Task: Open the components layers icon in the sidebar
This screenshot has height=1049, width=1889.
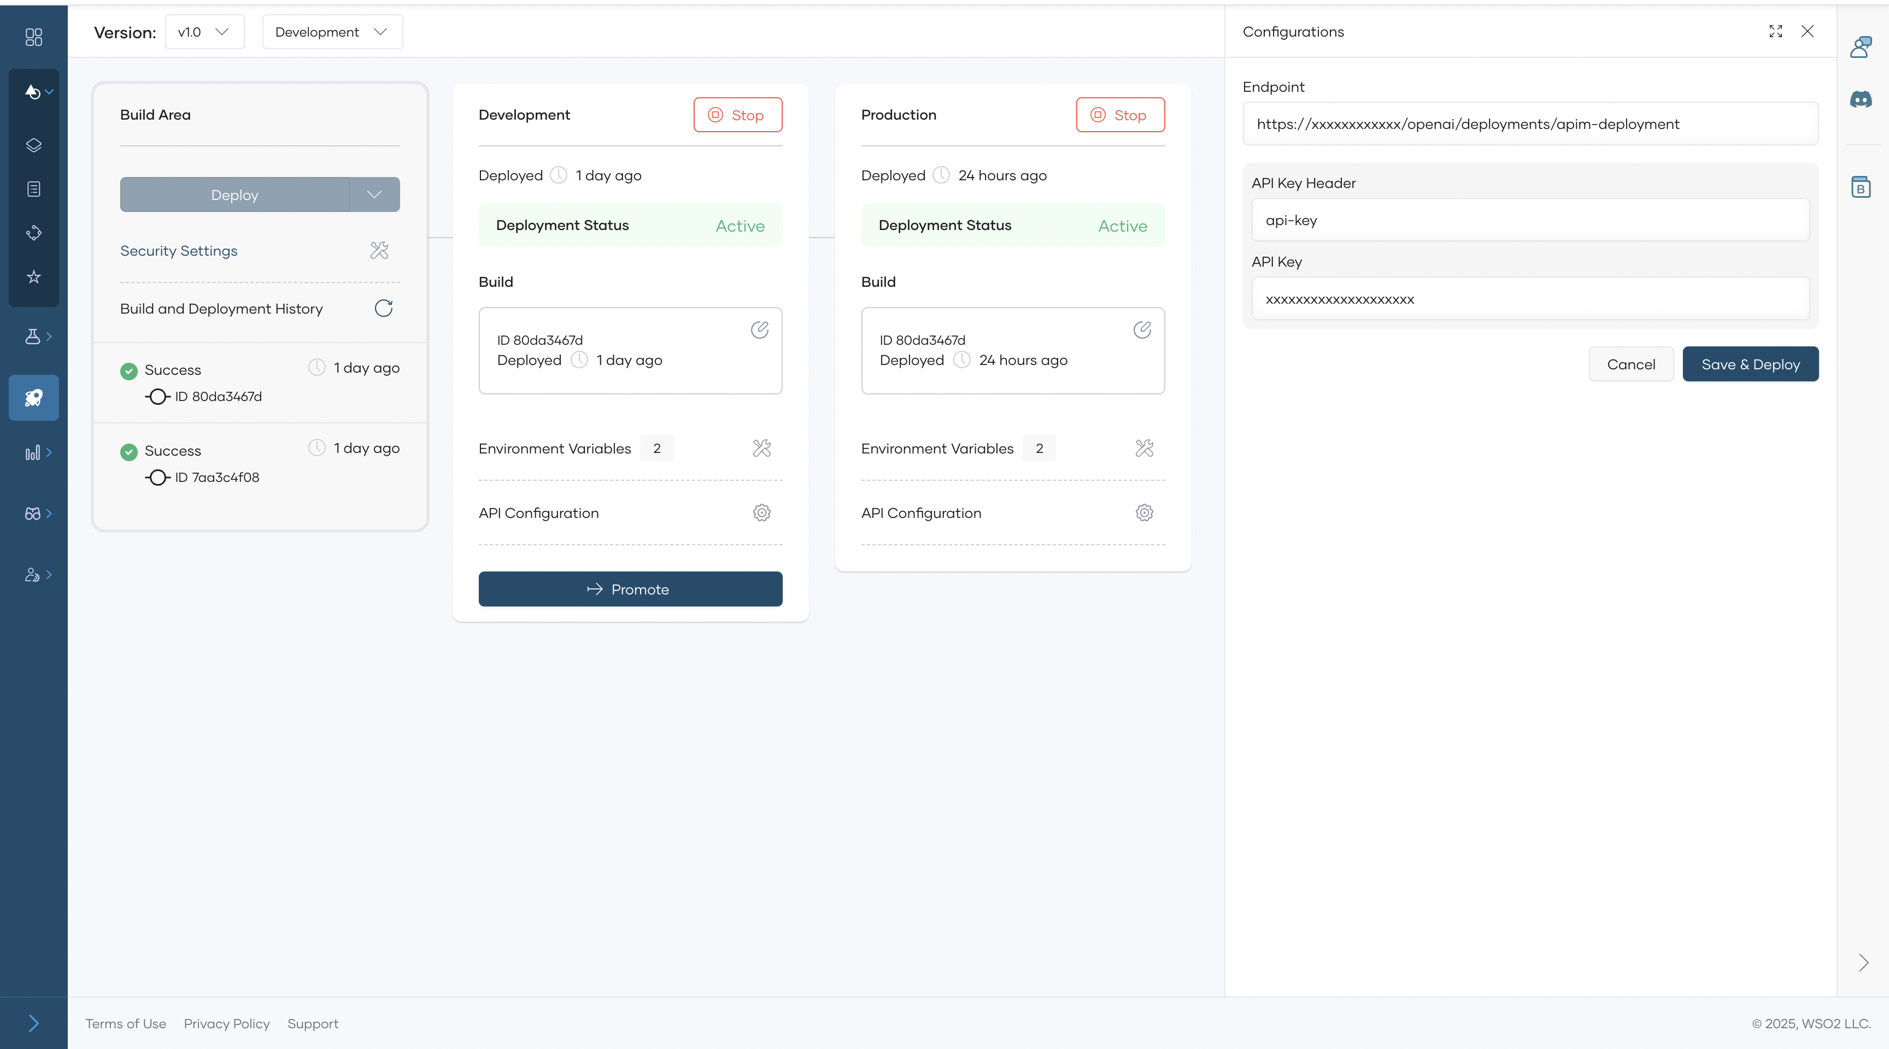Action: tap(34, 144)
